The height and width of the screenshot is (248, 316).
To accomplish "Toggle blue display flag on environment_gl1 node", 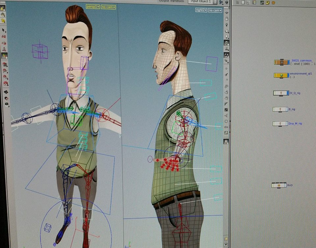I will tap(288, 76).
